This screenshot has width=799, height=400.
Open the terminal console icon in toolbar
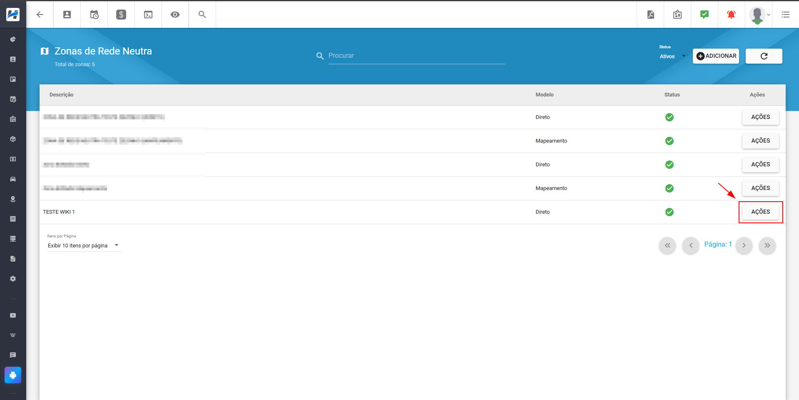148,15
